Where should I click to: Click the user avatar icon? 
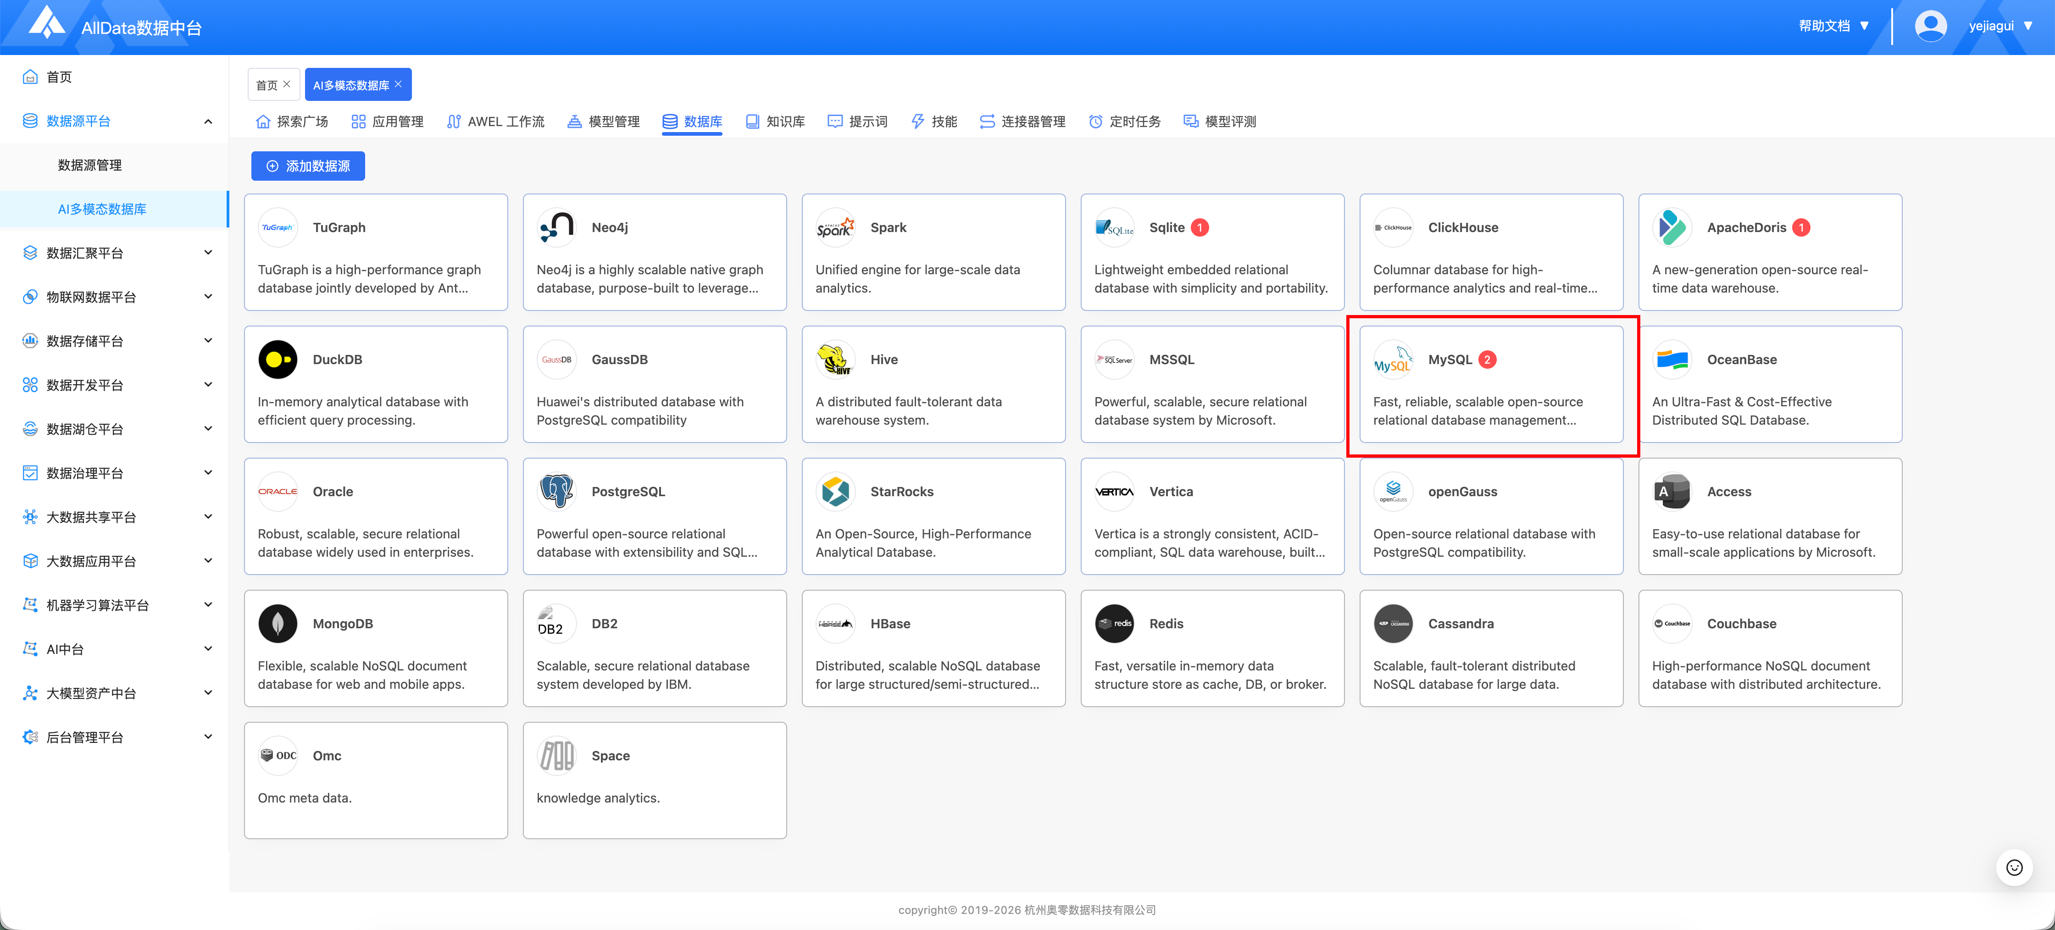1930,26
